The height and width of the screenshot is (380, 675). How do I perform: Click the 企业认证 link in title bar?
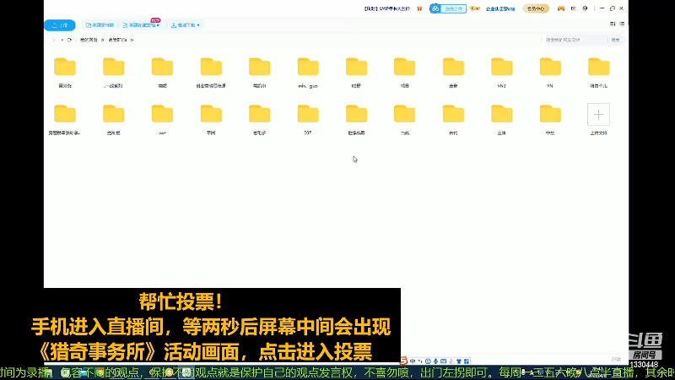pyautogui.click(x=500, y=8)
